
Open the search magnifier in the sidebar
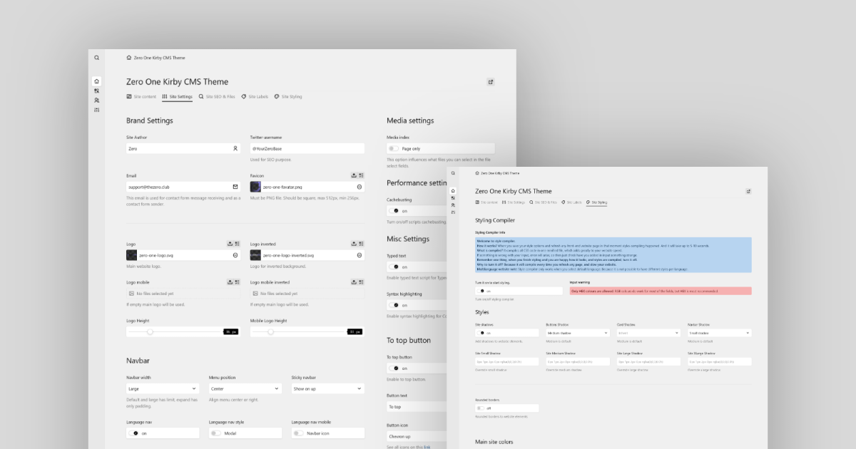pyautogui.click(x=96, y=57)
